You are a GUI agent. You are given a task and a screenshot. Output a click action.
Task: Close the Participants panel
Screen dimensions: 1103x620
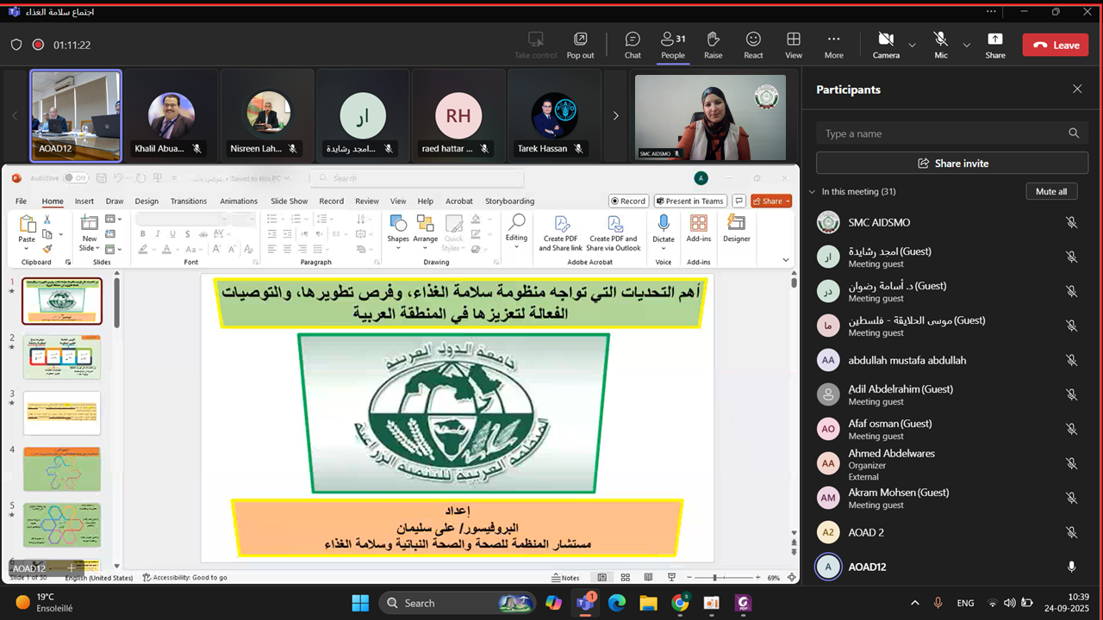tap(1077, 89)
